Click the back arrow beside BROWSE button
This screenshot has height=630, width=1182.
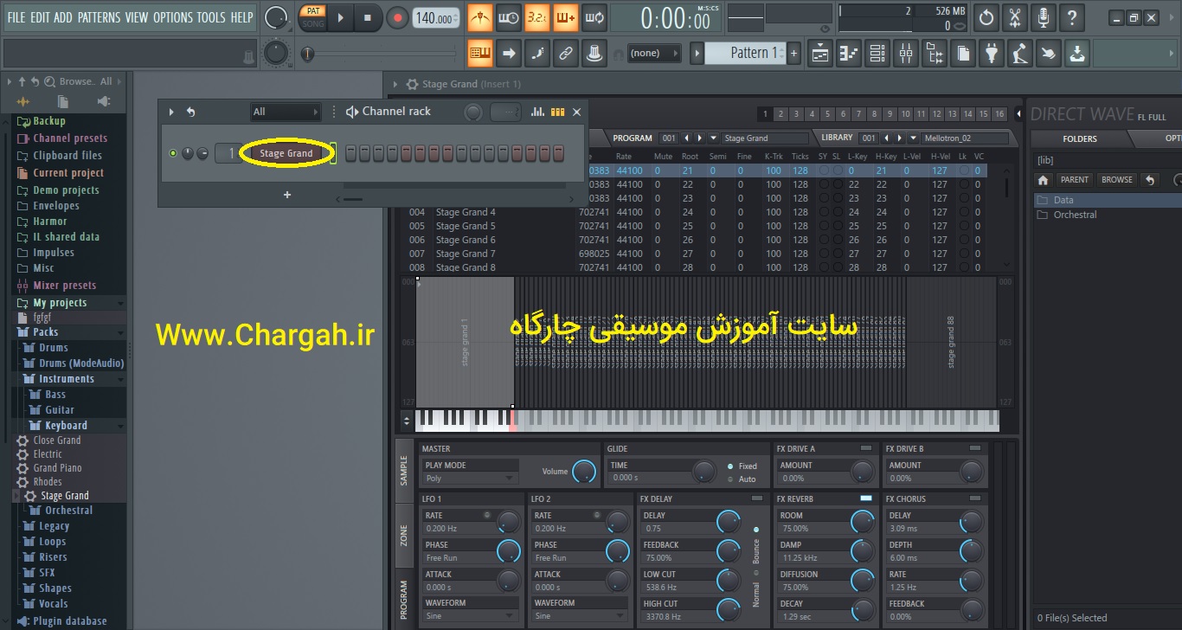[x=1149, y=180]
